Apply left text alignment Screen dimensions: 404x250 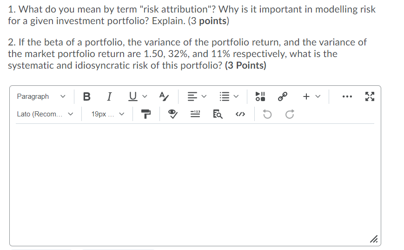[x=192, y=96]
